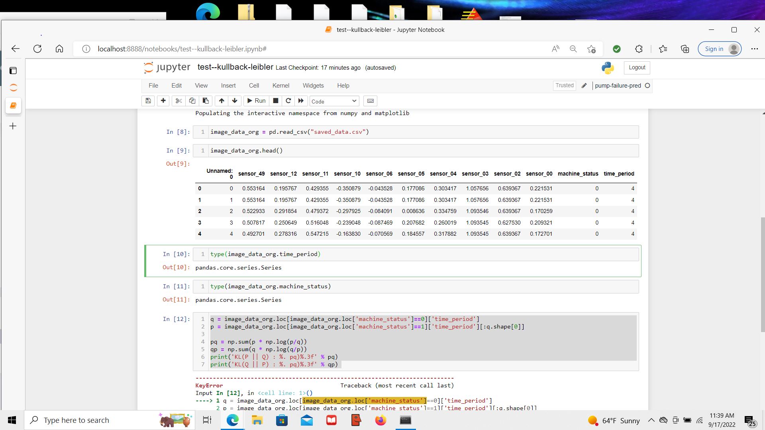Click the Run button
Viewport: 765px width, 430px height.
coord(256,101)
